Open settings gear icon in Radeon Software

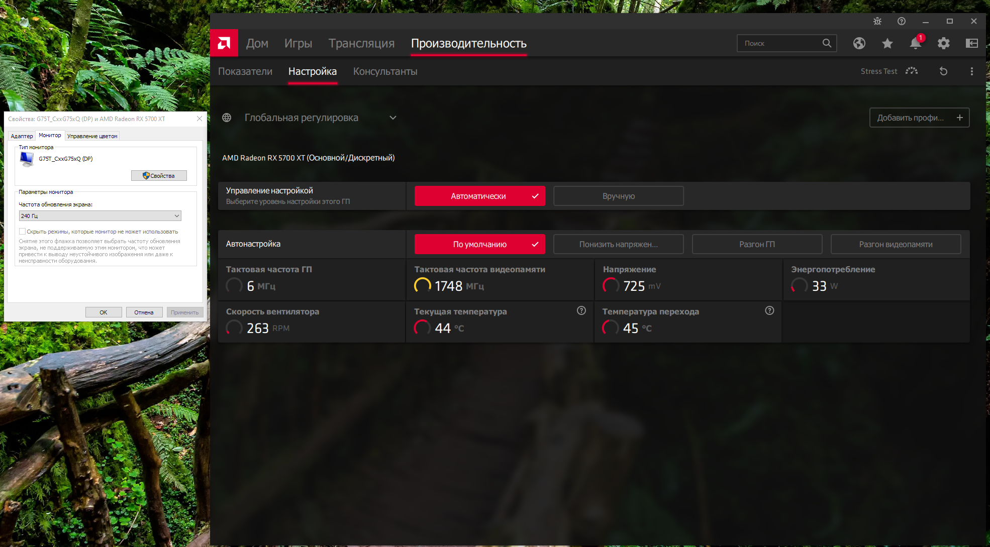pos(943,43)
